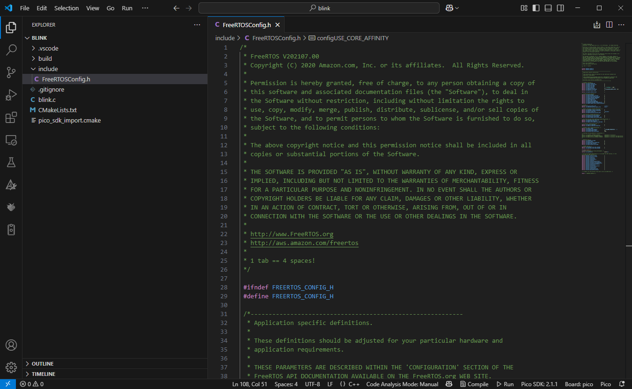The image size is (632, 389).
Task: Open the Search view icon
Action: (x=11, y=50)
